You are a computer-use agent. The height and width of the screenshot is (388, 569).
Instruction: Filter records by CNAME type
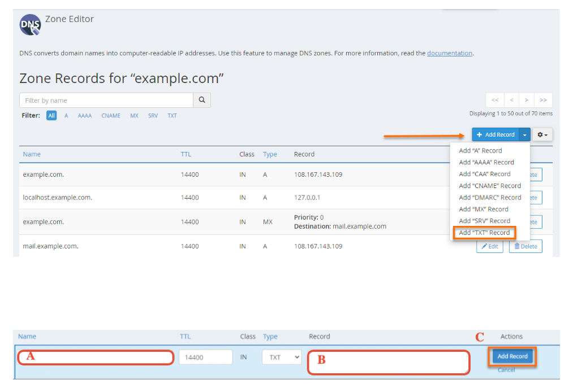[111, 116]
